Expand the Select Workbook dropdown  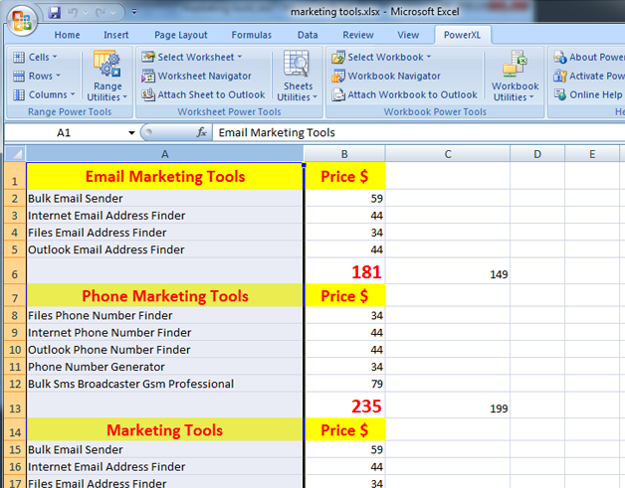(381, 57)
